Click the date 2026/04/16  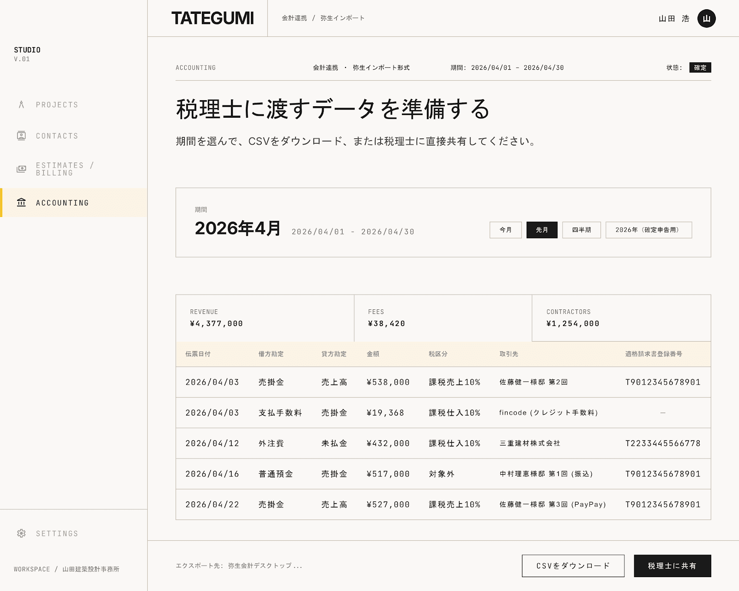[x=212, y=474]
